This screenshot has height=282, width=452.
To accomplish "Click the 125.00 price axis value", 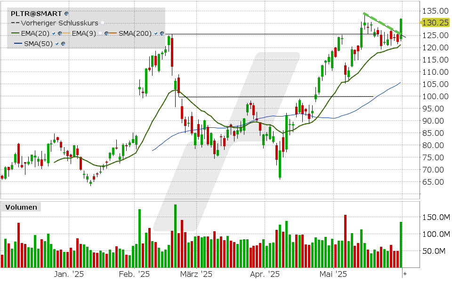I will tap(435, 35).
